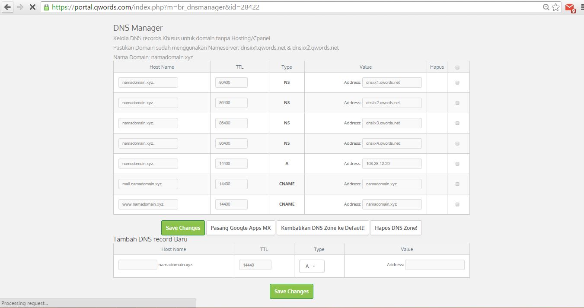Image resolution: width=584 pixels, height=308 pixels.
Task: Focus the new record Host Name field
Action: coord(137,265)
